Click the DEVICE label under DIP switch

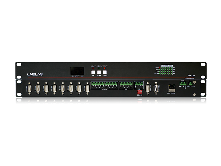click(x=140, y=95)
